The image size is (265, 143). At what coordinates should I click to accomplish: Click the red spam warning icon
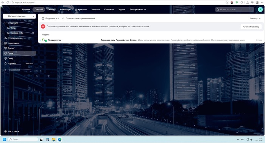coord(43,26)
